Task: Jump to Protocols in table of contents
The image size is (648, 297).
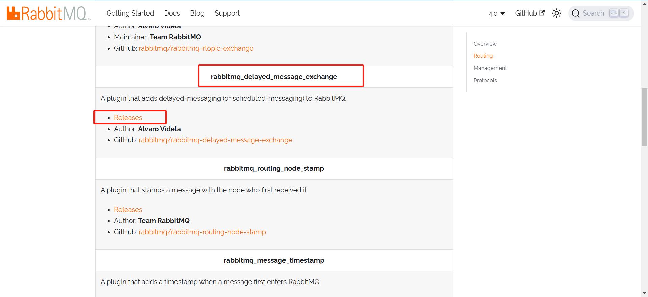Action: click(x=485, y=80)
